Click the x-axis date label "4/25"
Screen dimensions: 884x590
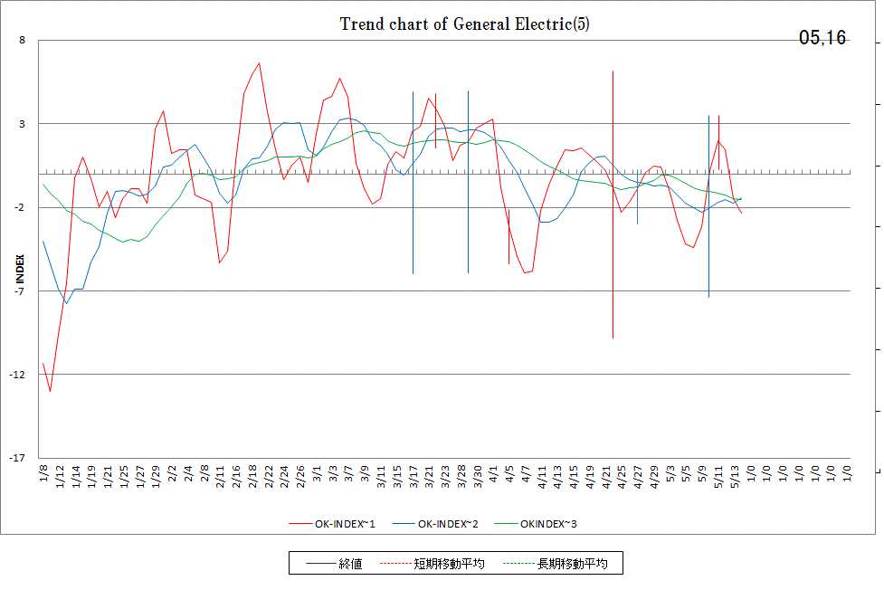click(x=622, y=477)
